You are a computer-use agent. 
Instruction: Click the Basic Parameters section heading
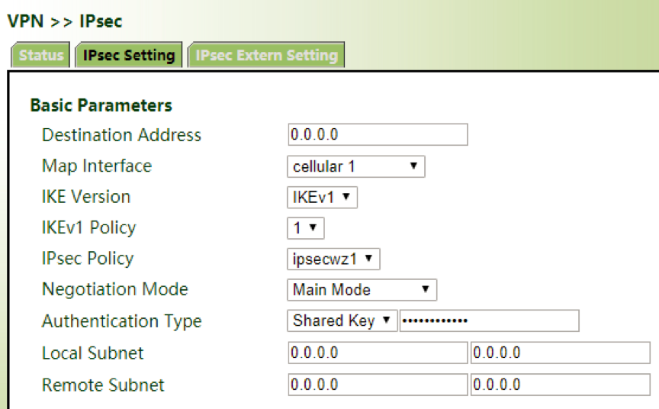click(x=101, y=105)
